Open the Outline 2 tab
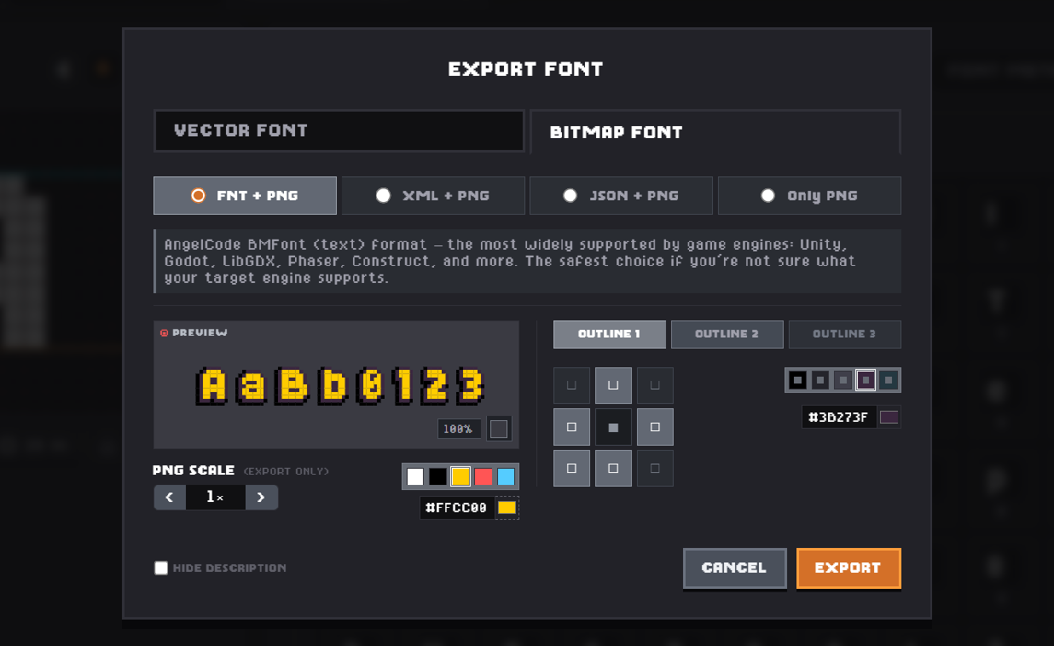This screenshot has width=1054, height=646. pyautogui.click(x=727, y=334)
